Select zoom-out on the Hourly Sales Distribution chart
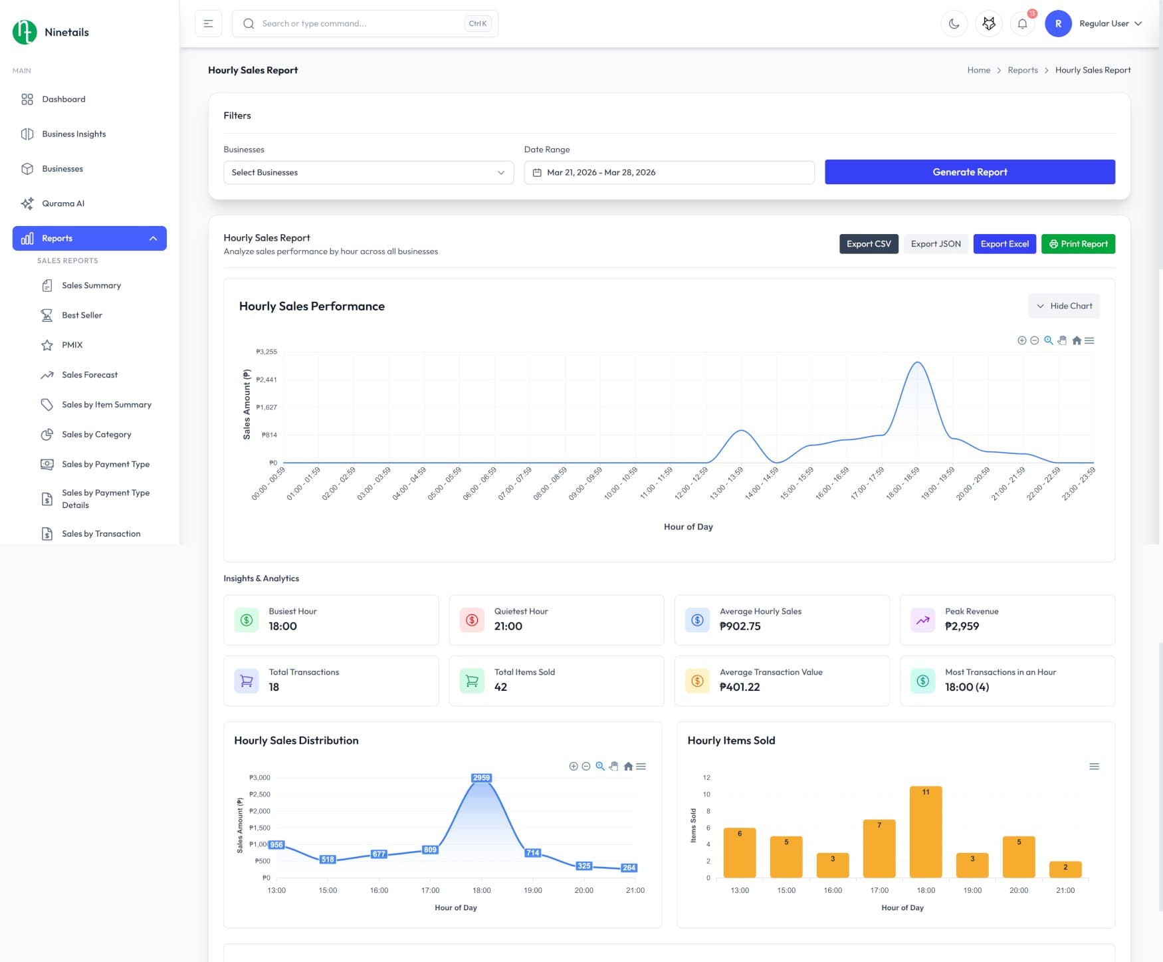1163x962 pixels. point(587,766)
